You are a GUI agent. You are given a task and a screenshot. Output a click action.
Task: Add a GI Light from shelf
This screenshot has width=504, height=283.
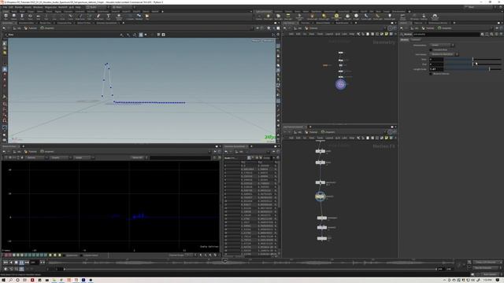click(356, 17)
